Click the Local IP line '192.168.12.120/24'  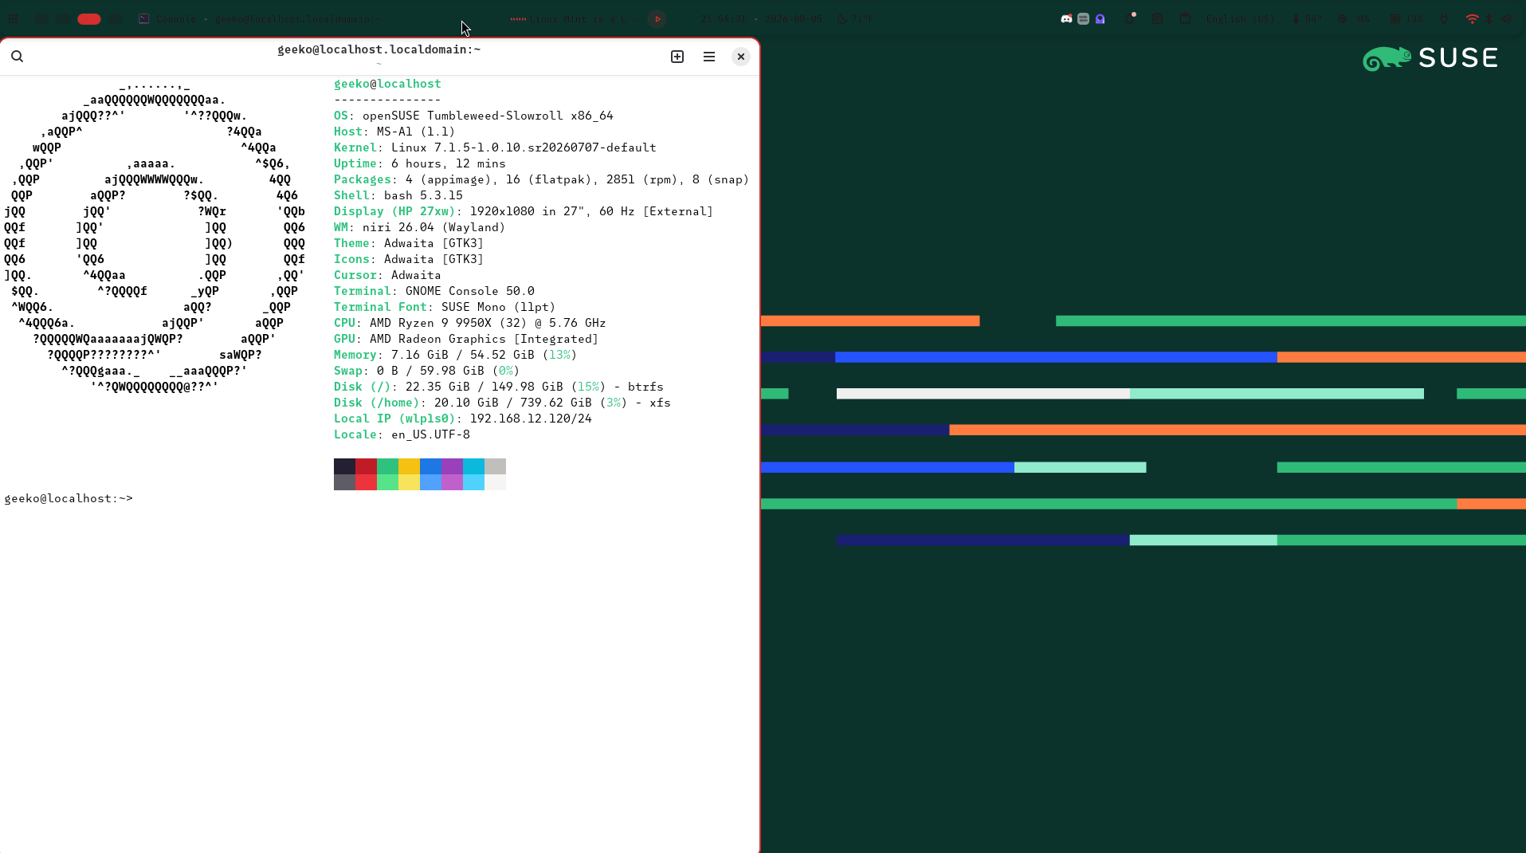coord(463,419)
